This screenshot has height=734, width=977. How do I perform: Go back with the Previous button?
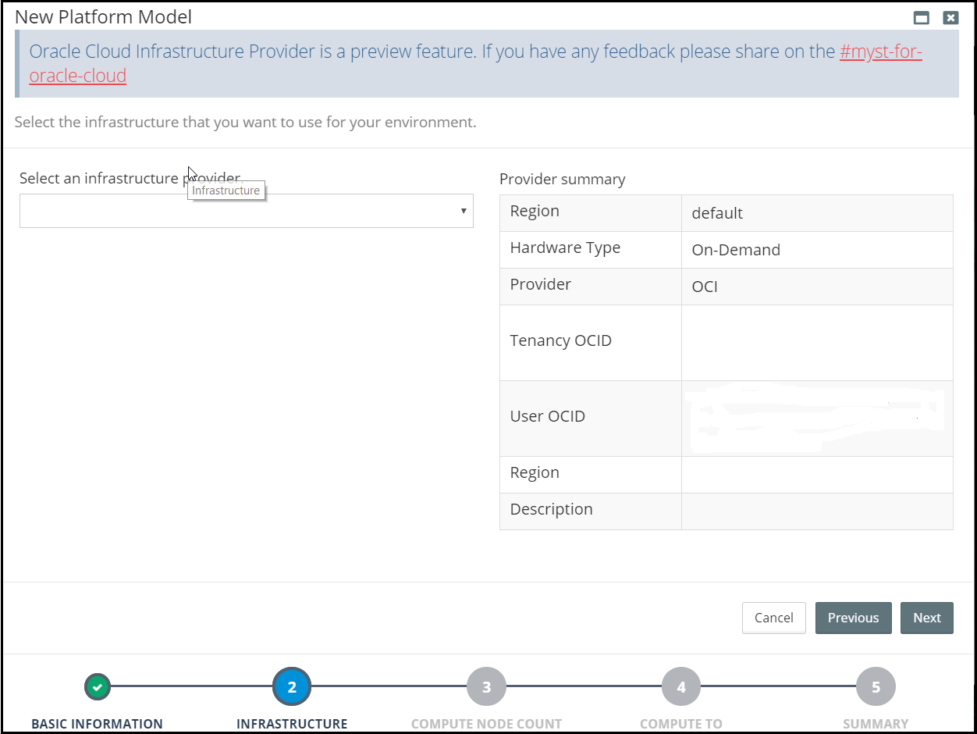tap(853, 618)
